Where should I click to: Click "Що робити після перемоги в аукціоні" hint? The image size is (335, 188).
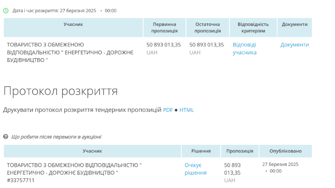point(56,137)
